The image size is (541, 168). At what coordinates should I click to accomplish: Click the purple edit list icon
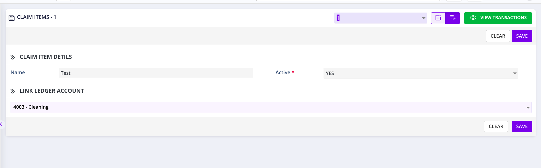(x=453, y=18)
